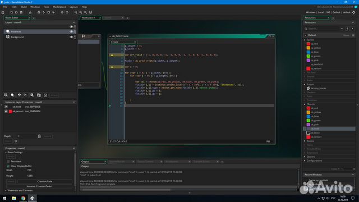Open Game Options toolbar icon
The image size is (359, 202).
pos(62,12)
